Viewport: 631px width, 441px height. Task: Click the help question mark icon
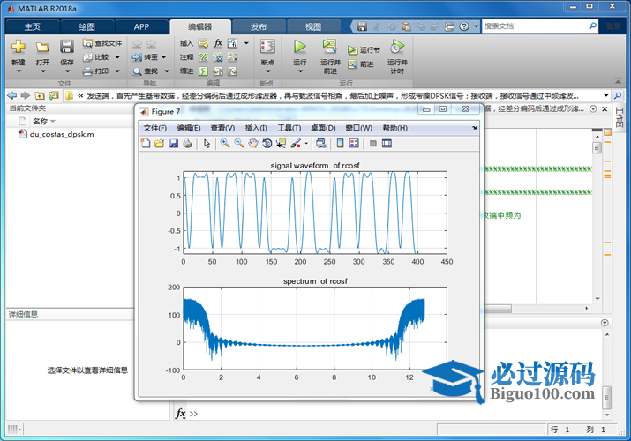pyautogui.click(x=464, y=26)
